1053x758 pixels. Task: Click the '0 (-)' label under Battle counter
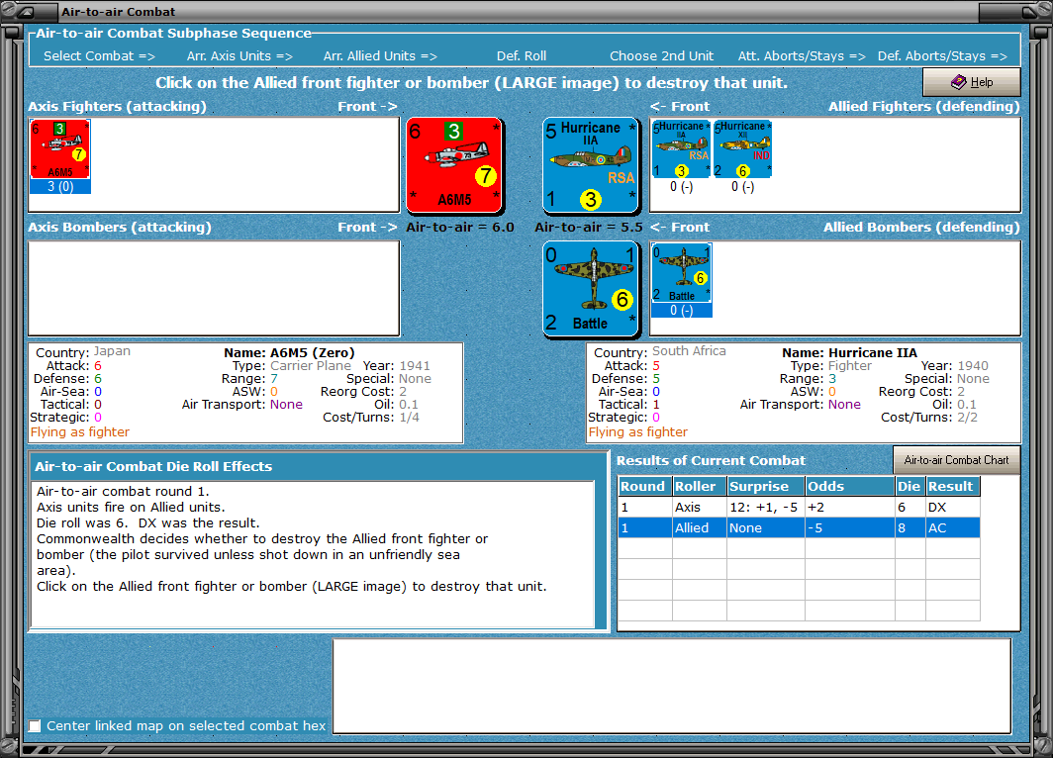pos(682,310)
